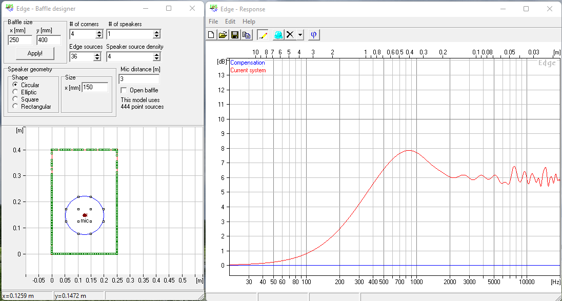The height and width of the screenshot is (301, 562).
Task: Click the Open folder icon in Response toolbar
Action: 223,35
